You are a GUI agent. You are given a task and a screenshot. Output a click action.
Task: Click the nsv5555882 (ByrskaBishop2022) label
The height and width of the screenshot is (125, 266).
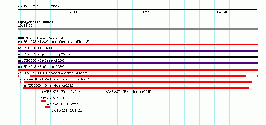44,54
